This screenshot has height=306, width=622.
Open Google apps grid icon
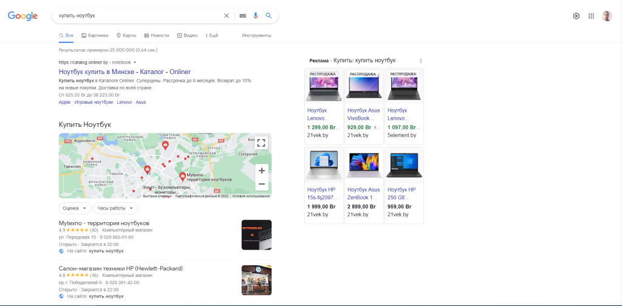pos(591,16)
